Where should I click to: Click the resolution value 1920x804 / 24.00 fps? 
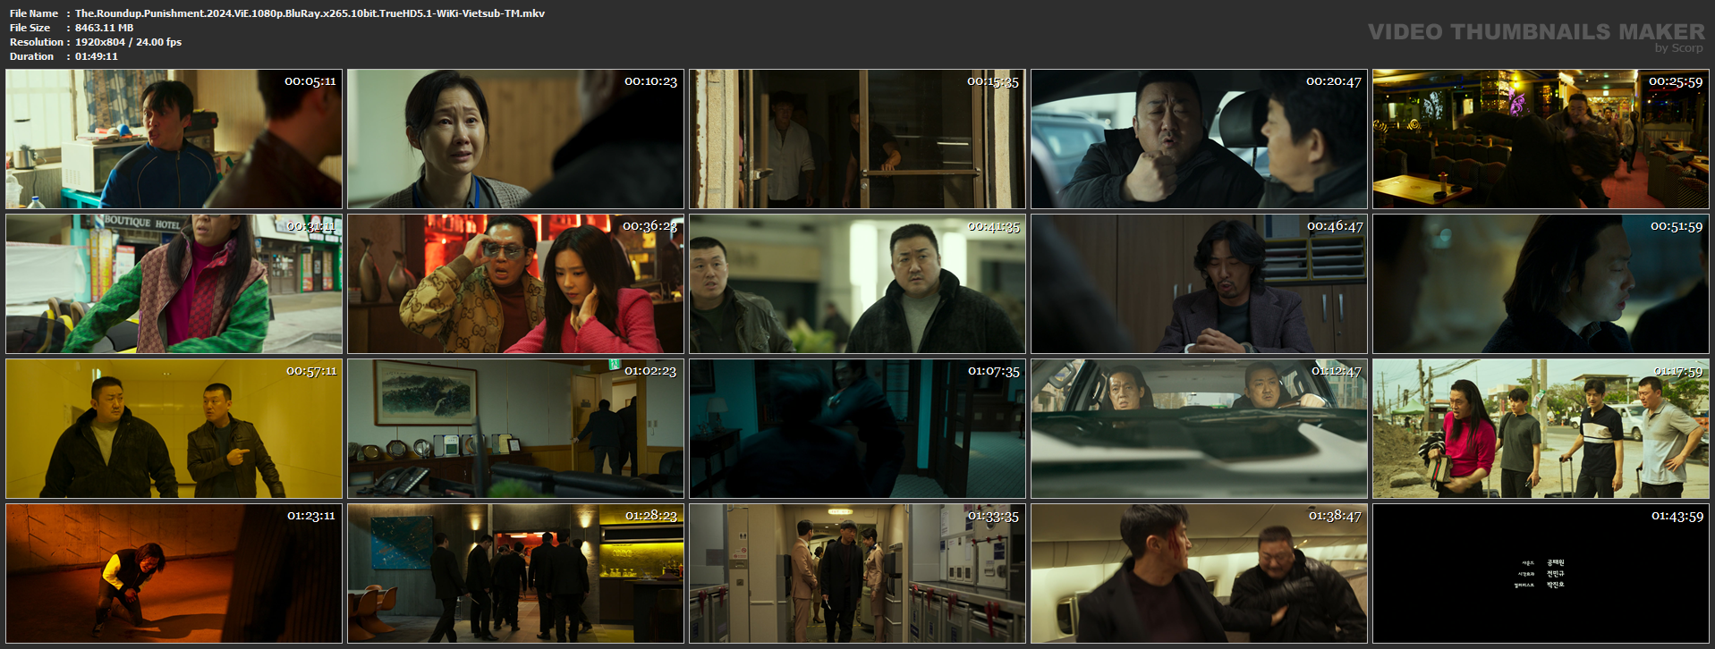[x=128, y=42]
